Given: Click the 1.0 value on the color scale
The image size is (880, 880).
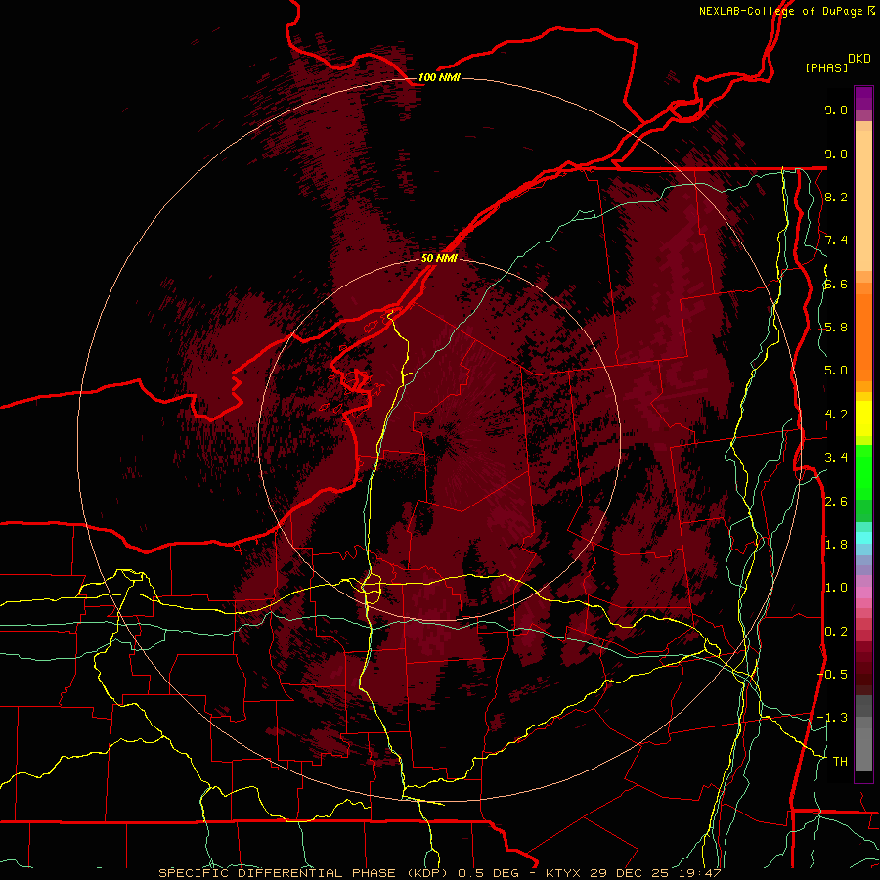Looking at the screenshot, I should [x=836, y=588].
